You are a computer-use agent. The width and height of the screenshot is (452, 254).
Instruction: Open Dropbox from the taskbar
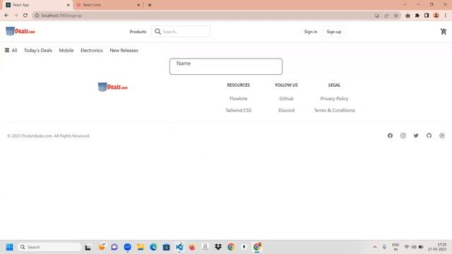click(x=218, y=247)
